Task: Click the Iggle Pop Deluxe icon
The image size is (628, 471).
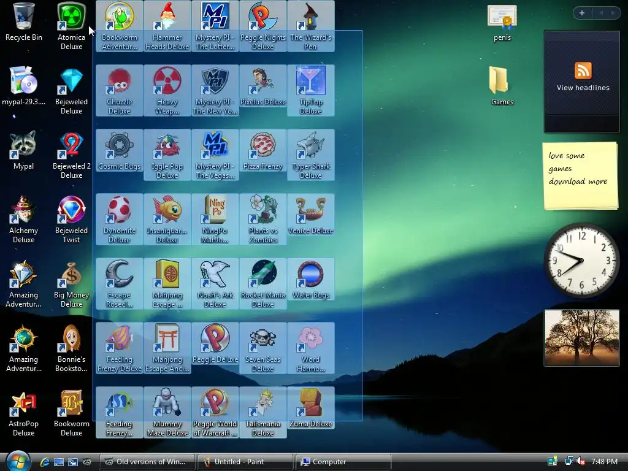Action: pyautogui.click(x=167, y=155)
